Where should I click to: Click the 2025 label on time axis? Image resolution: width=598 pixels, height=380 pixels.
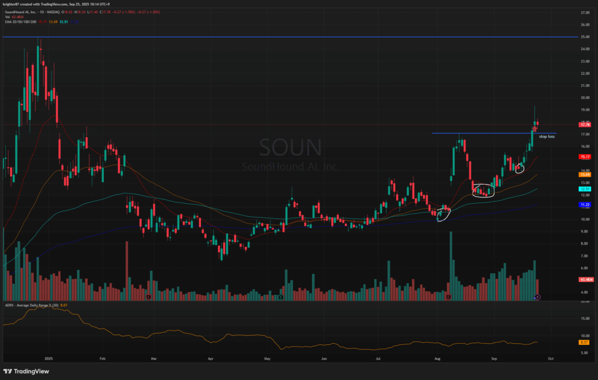[x=48, y=358]
